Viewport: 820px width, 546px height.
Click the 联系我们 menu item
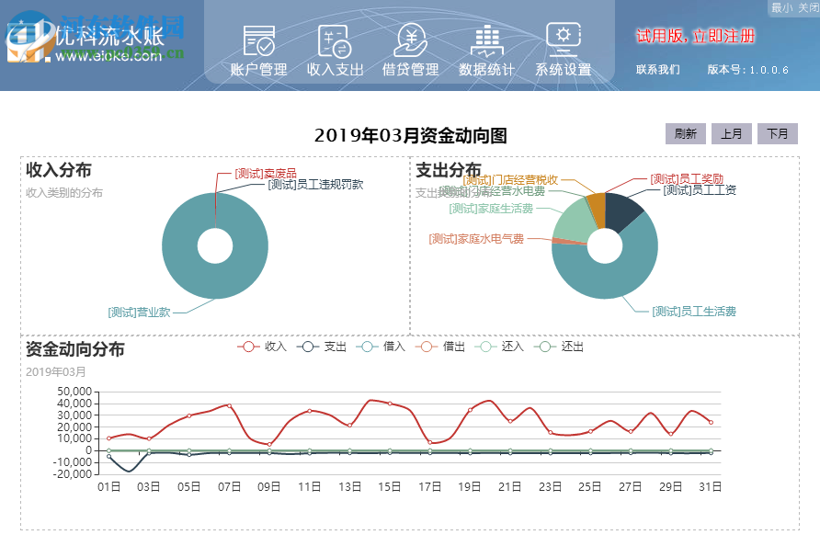coord(658,69)
